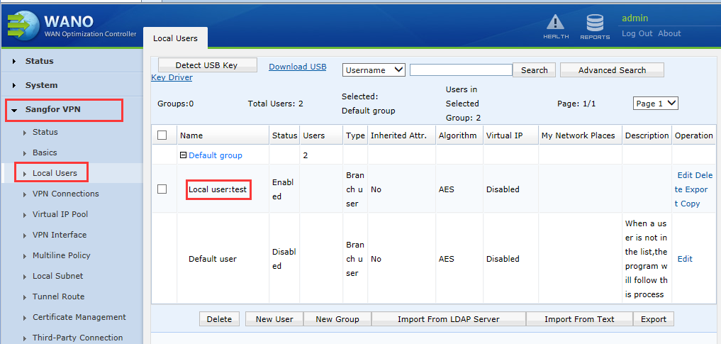The height and width of the screenshot is (344, 721).
Task: Open Import From LDAP Server
Action: pyautogui.click(x=448, y=319)
